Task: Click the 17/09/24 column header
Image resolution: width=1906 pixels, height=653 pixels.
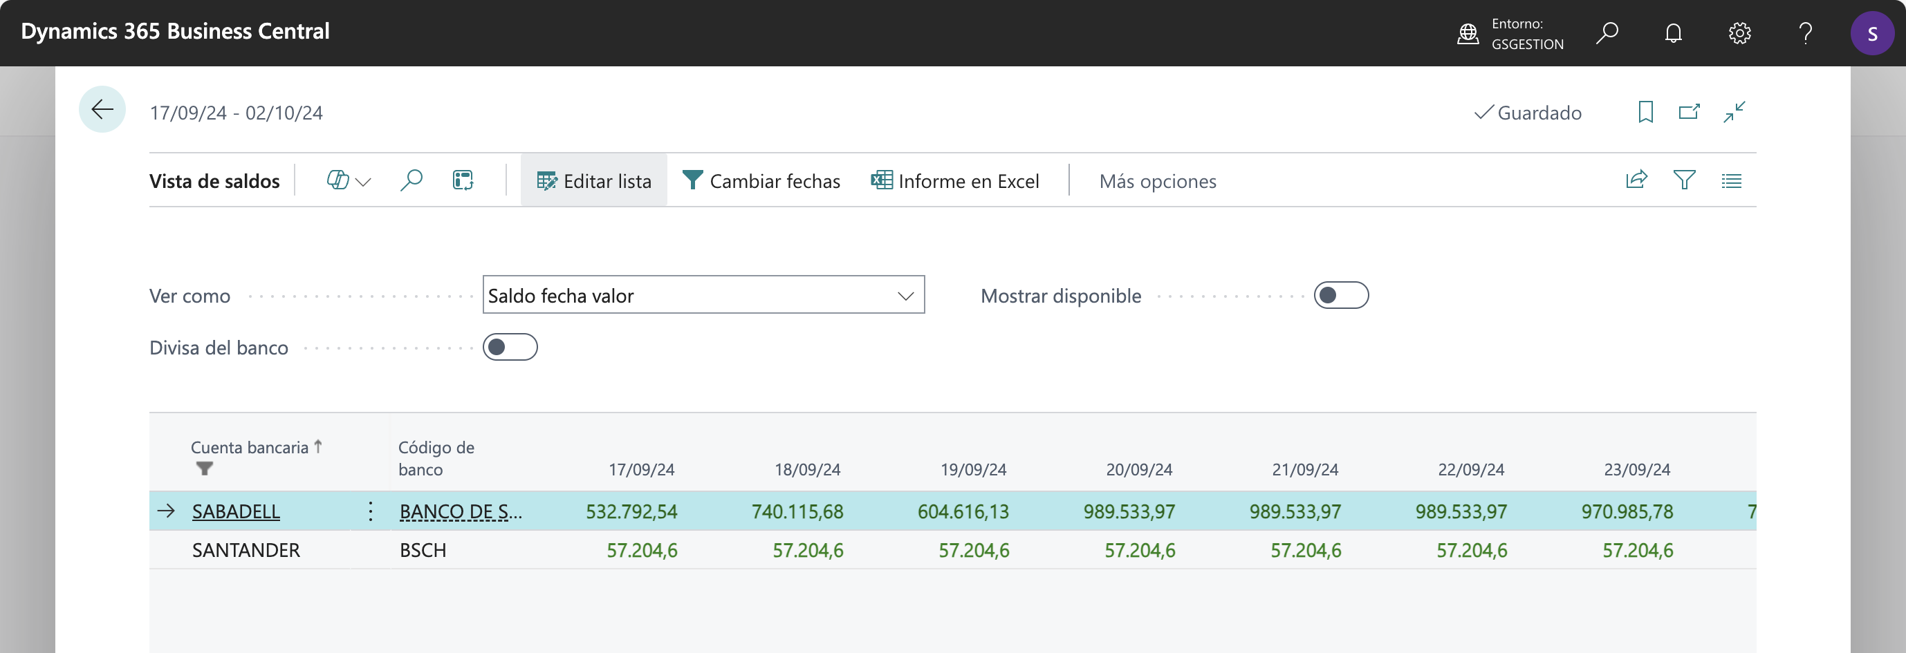Action: [642, 469]
